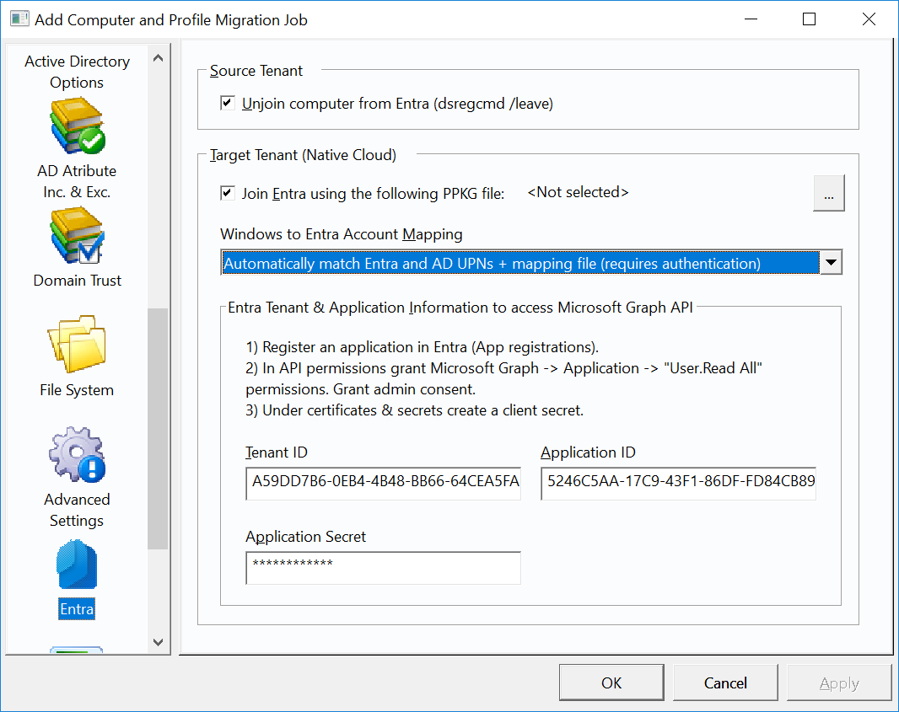Open the File System folders icon
This screenshot has height=712, width=899.
point(78,344)
